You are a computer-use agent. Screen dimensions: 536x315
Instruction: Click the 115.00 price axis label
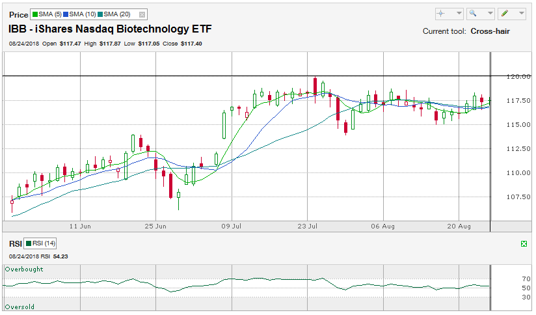tap(518, 125)
